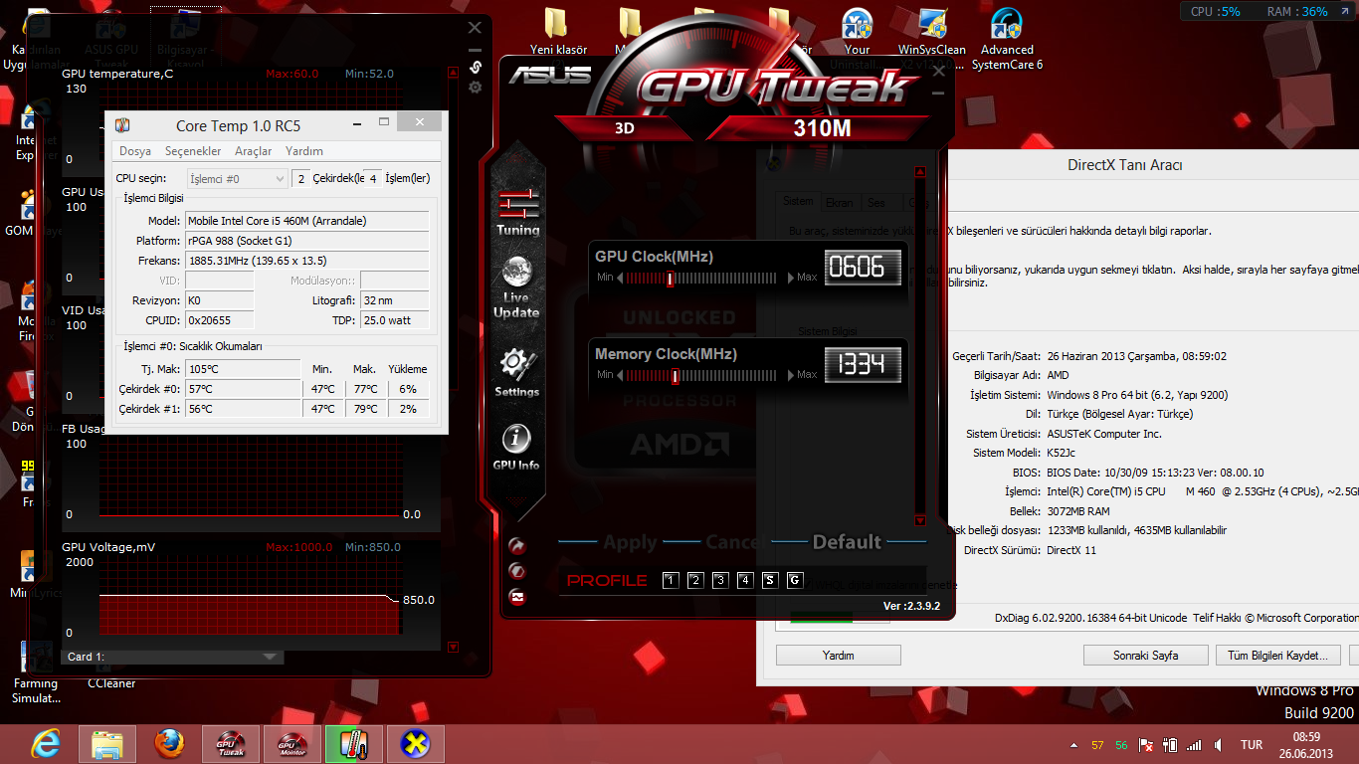Click the GPU Clock slider handle

click(671, 279)
